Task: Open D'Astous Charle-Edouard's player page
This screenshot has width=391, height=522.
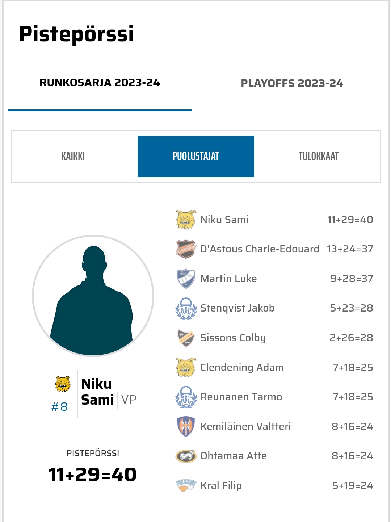Action: pos(260,249)
